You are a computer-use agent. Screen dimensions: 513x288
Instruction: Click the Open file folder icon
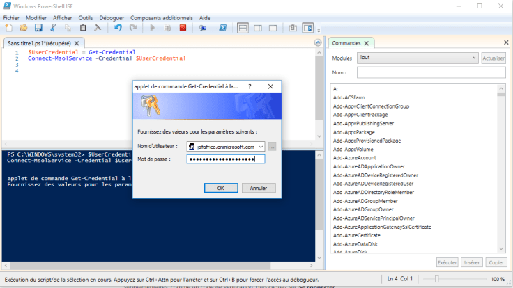coord(24,28)
